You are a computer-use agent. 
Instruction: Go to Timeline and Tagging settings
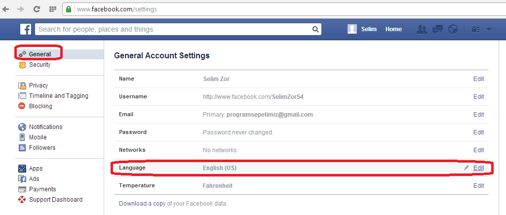point(58,96)
